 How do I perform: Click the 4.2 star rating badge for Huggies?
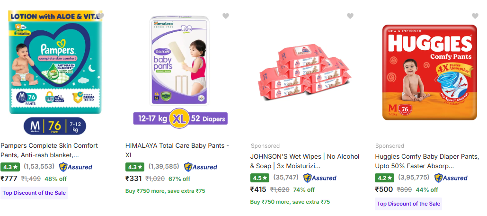[x=385, y=178]
